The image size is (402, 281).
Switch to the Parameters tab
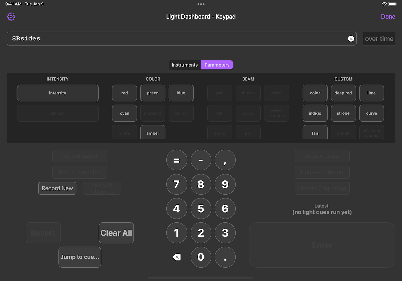(217, 65)
